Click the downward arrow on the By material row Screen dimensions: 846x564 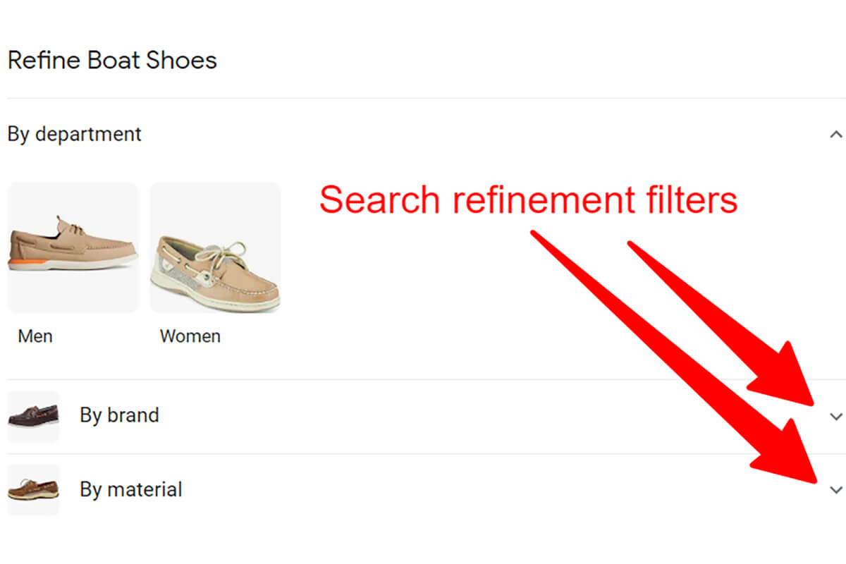(x=835, y=489)
